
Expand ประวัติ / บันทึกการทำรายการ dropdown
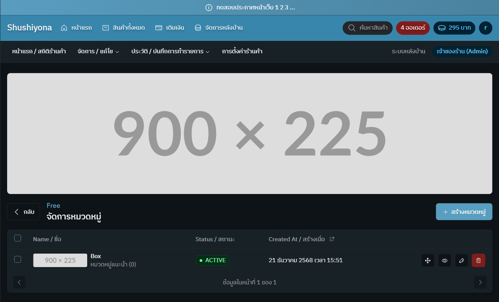(170, 51)
